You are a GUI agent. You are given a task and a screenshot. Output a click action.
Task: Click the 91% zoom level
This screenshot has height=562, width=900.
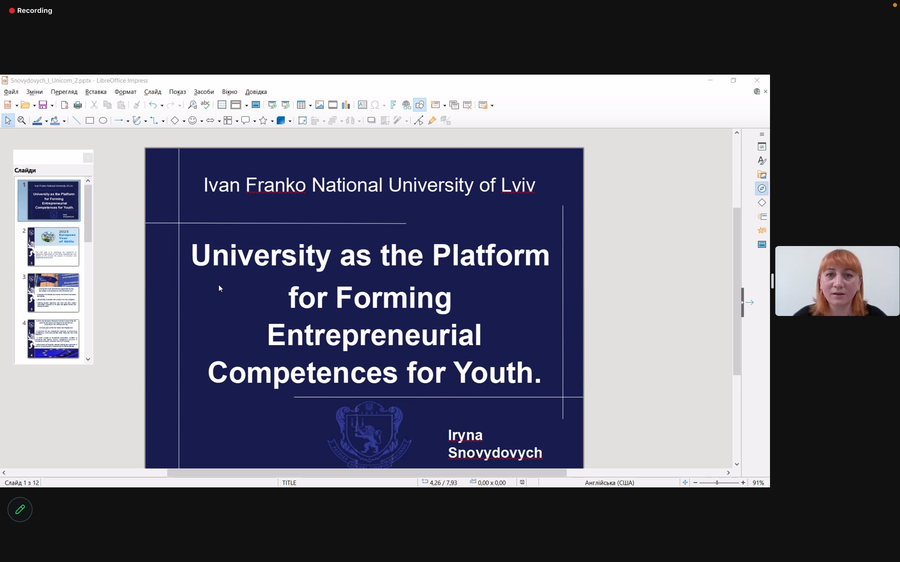[758, 483]
